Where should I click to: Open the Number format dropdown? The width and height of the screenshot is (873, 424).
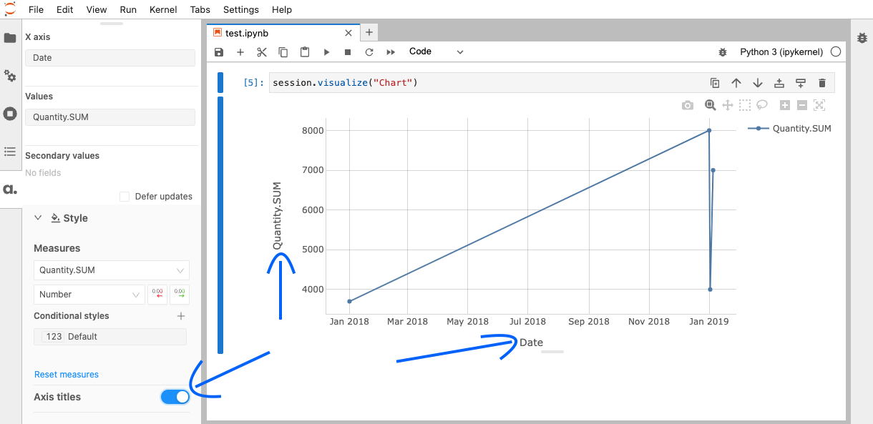[x=89, y=295]
